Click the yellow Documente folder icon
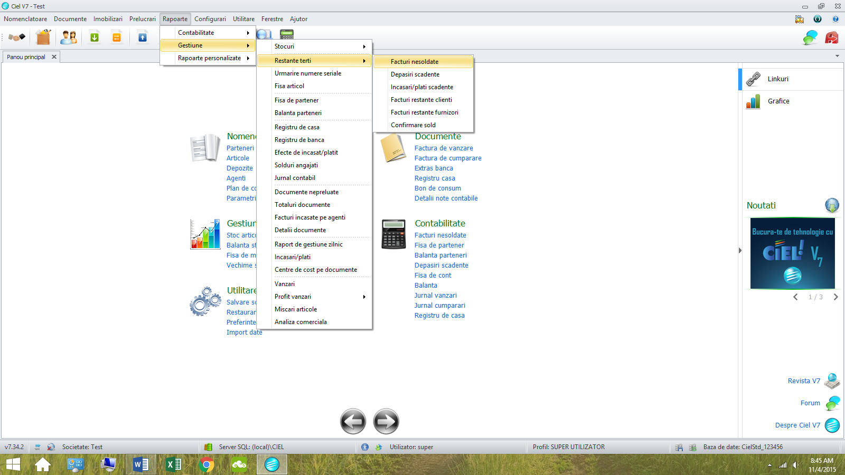 [x=393, y=148]
